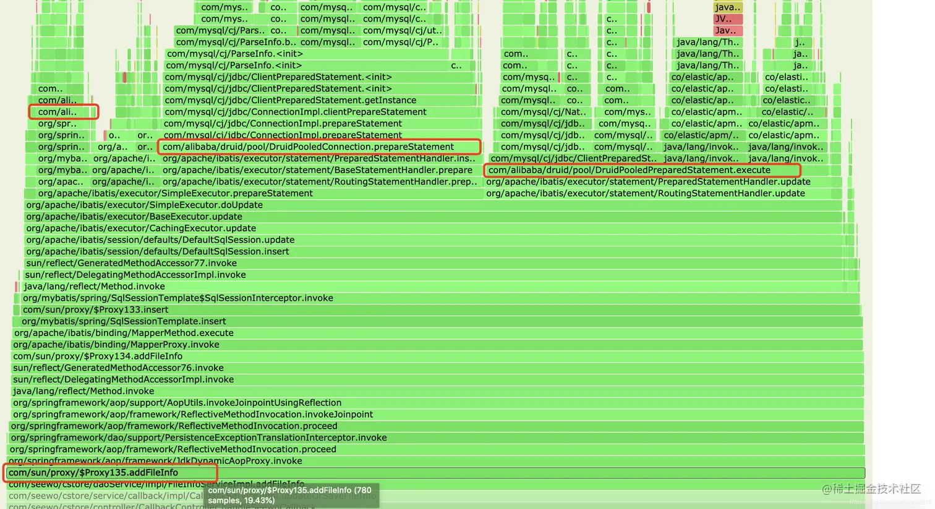
Task: Click the DefaultSqlSession.insert frame
Action: (433, 251)
